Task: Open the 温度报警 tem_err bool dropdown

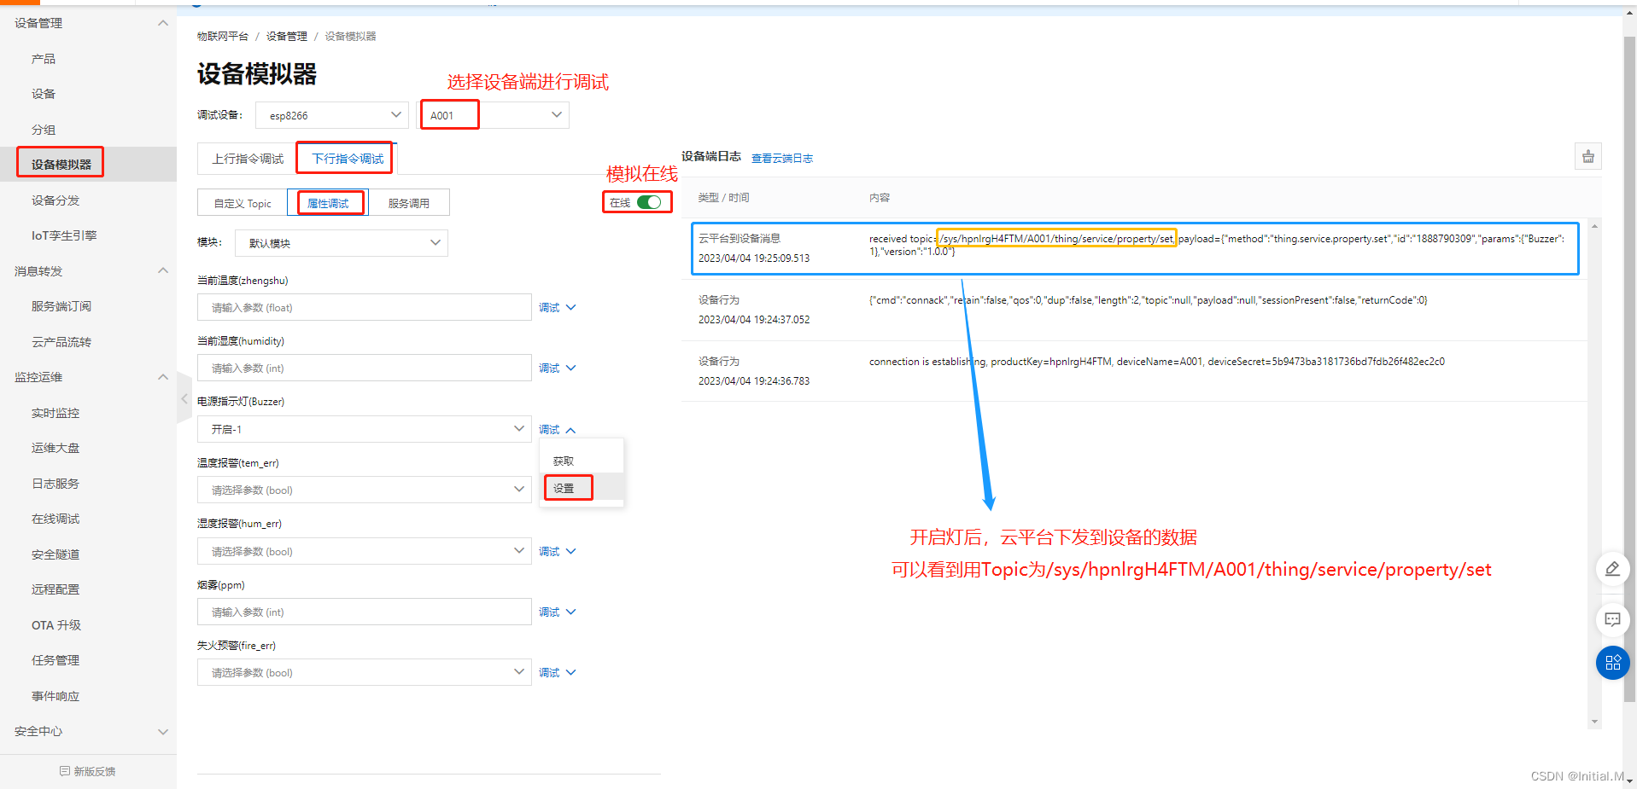Action: [365, 490]
